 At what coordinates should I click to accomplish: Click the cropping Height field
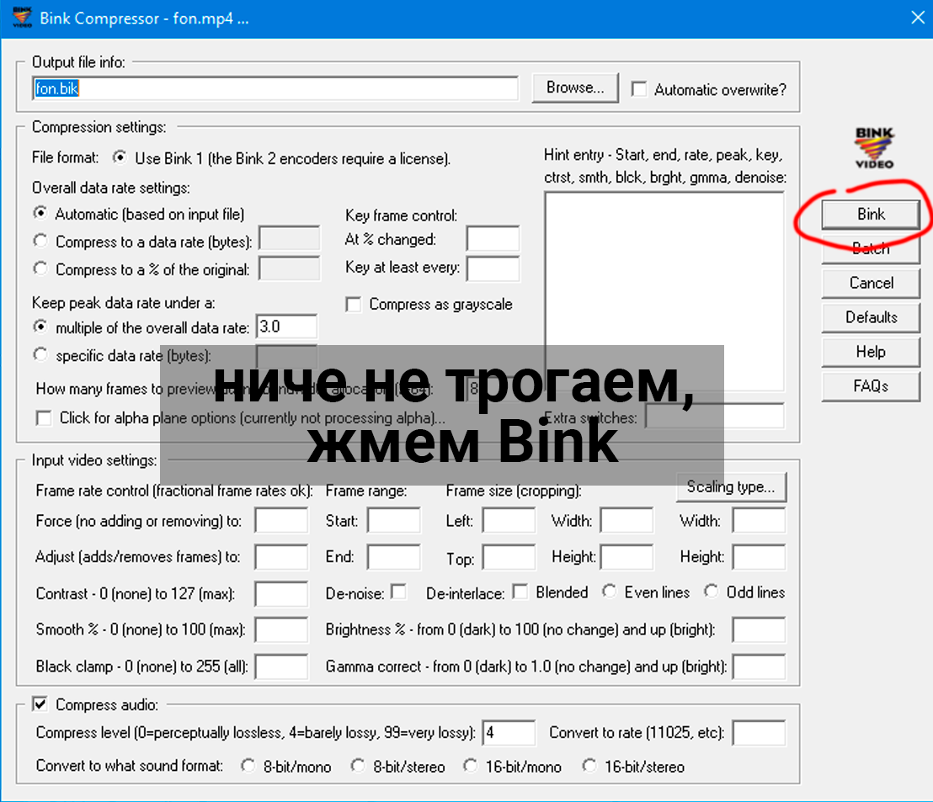coord(626,557)
